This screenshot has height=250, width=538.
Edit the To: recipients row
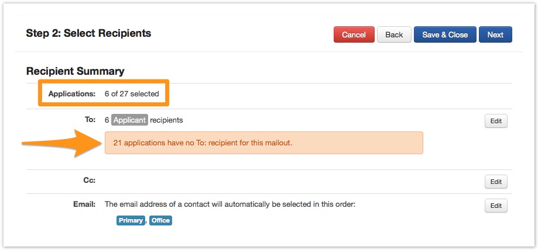tap(496, 121)
